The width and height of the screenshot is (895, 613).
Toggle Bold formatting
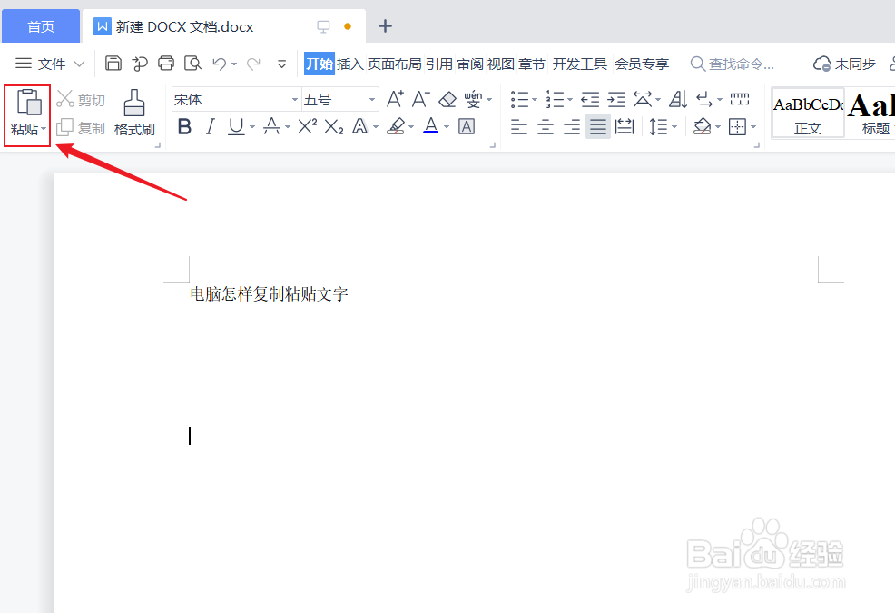184,126
